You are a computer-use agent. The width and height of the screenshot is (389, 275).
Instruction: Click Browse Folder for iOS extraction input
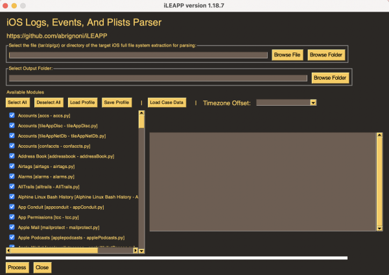pos(326,55)
